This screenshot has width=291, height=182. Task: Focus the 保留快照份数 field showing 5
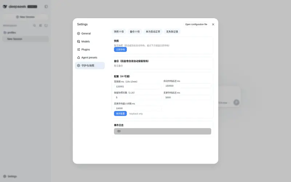tap(138, 98)
